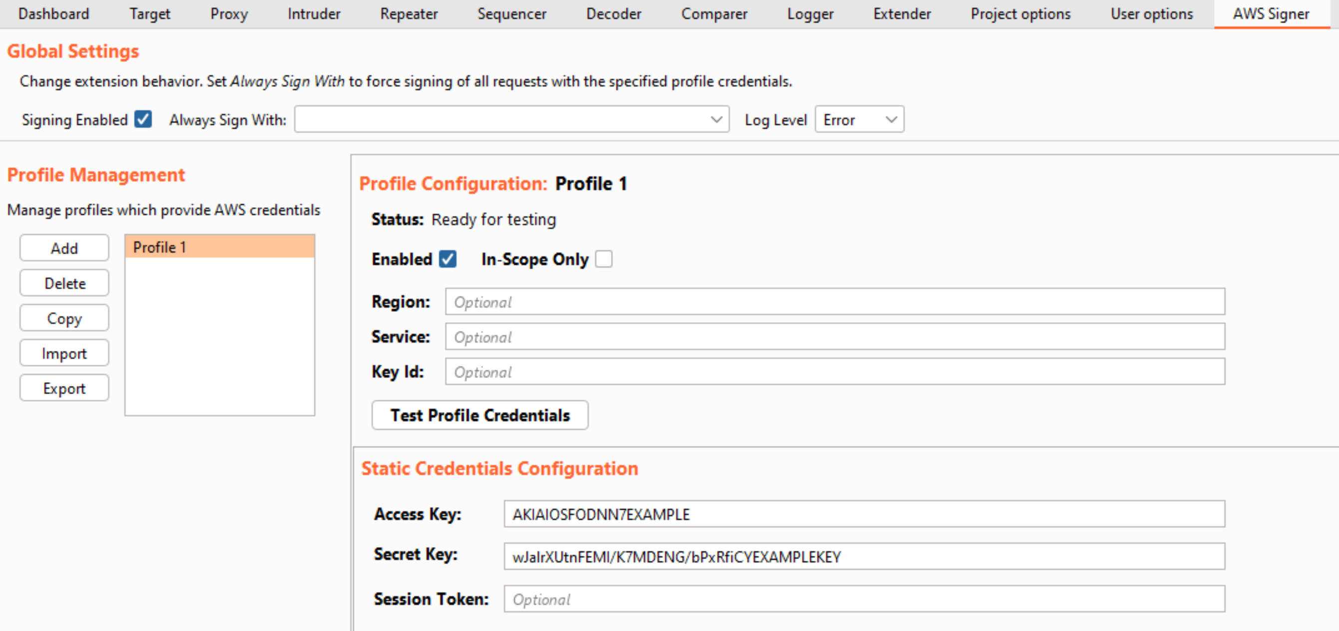Open the User options tab
This screenshot has height=631, width=1339.
[1151, 13]
